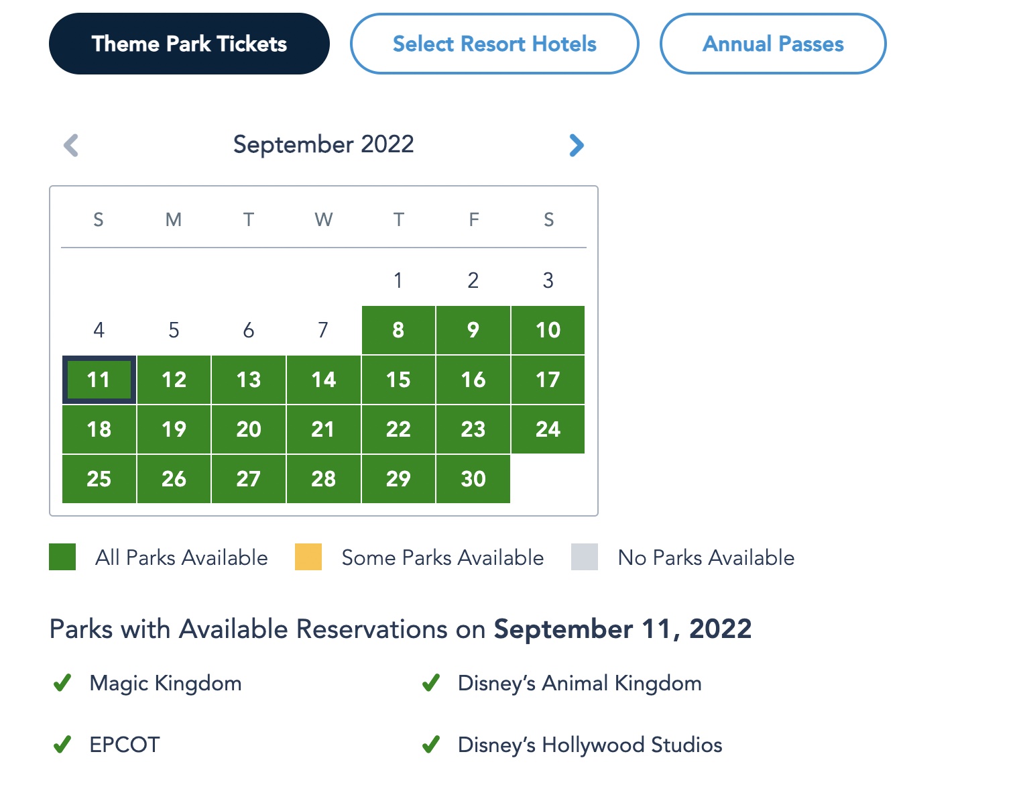Click unavailable date September 3

tap(548, 280)
